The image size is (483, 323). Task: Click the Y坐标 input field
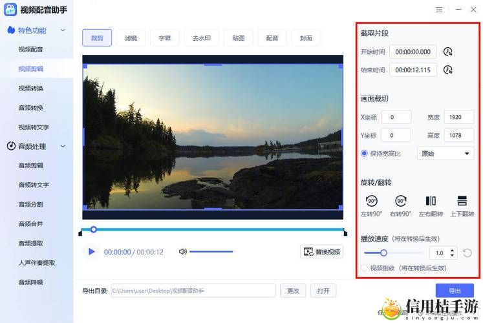[x=396, y=135]
